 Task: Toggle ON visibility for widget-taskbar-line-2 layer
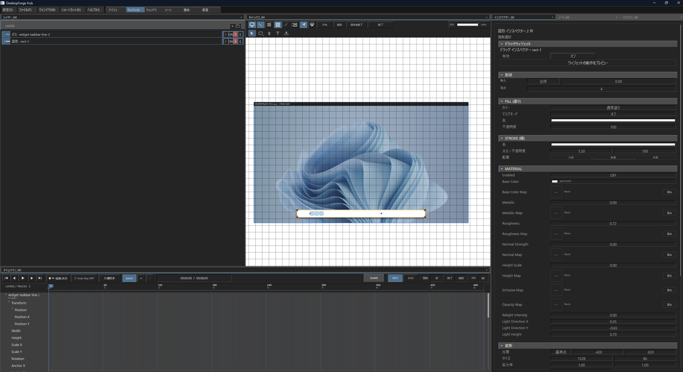click(x=231, y=35)
